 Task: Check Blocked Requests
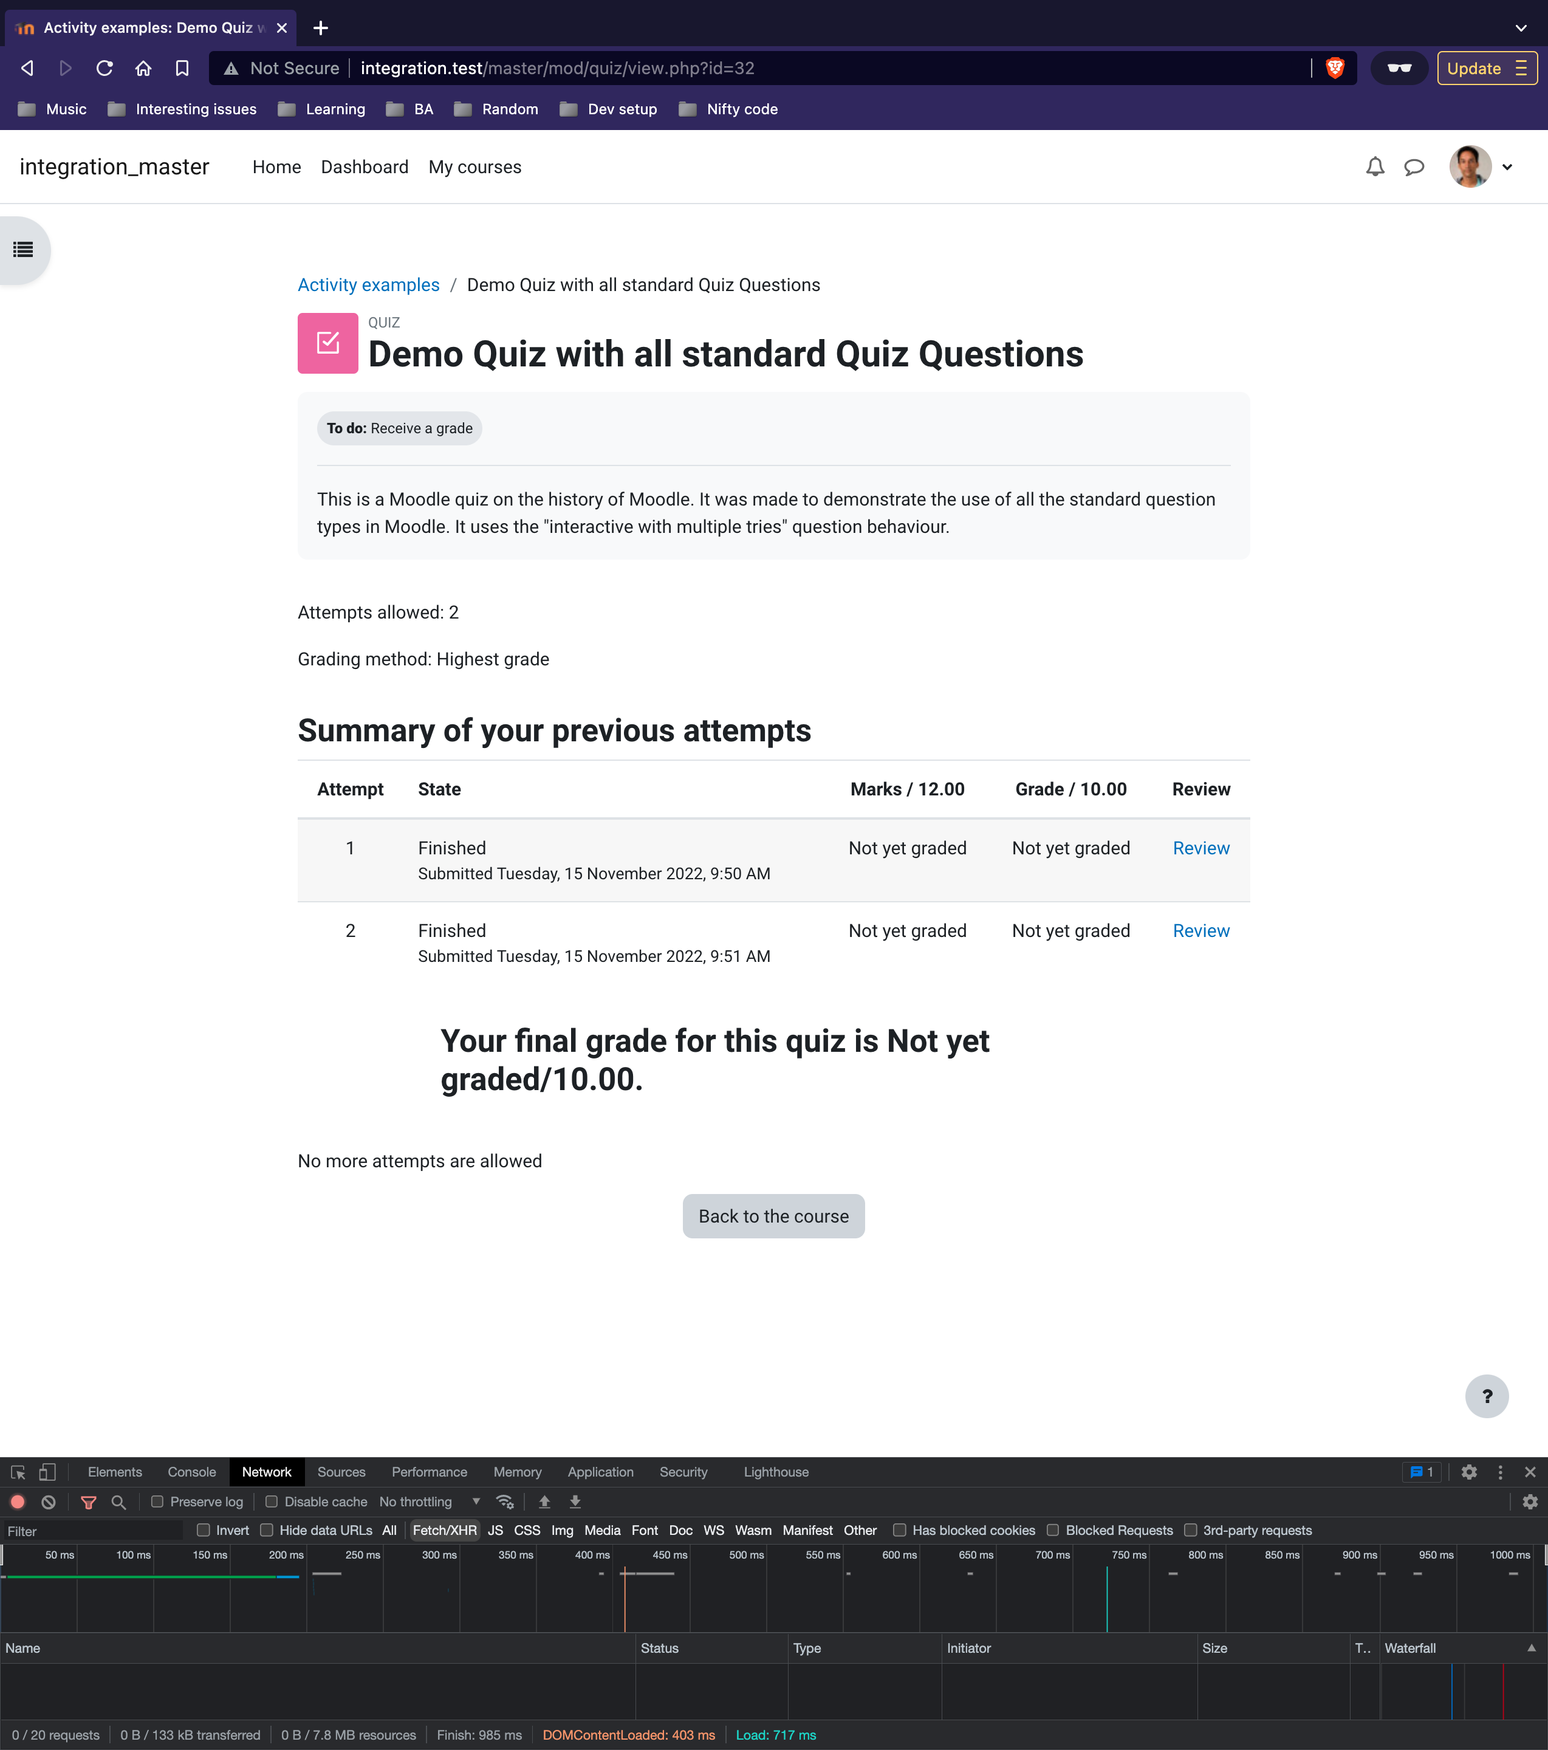(1053, 1530)
